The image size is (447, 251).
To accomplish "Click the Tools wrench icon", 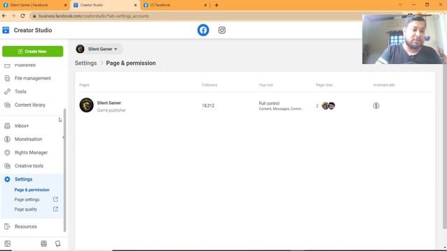I will tap(7, 91).
